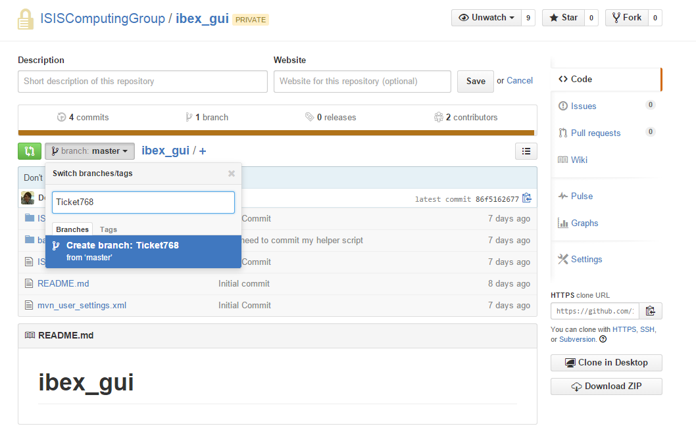Image resolution: width=696 pixels, height=445 pixels.
Task: Choose Subversion clone option link
Action: [x=577, y=339]
